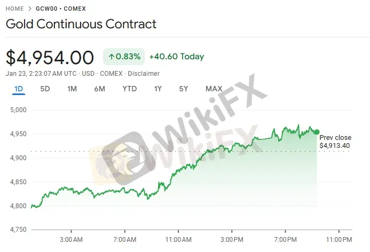Switch to the 5D chart range

[45, 89]
